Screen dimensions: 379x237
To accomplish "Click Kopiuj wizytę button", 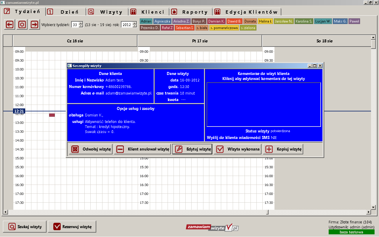I will [283, 149].
